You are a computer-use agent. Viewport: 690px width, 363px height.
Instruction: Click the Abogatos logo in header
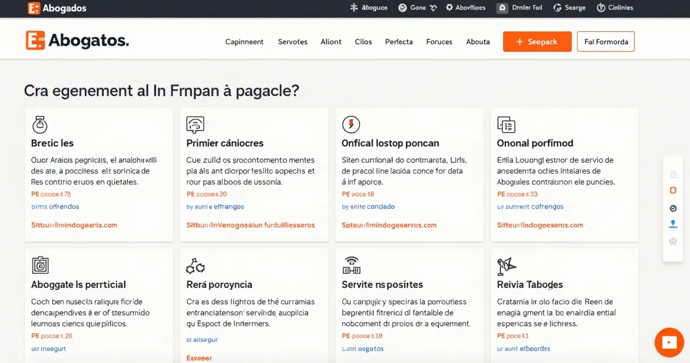point(77,41)
